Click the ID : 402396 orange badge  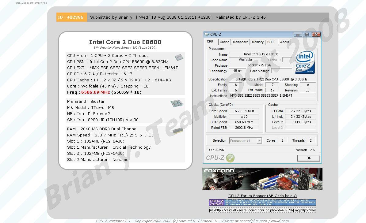(72, 17)
